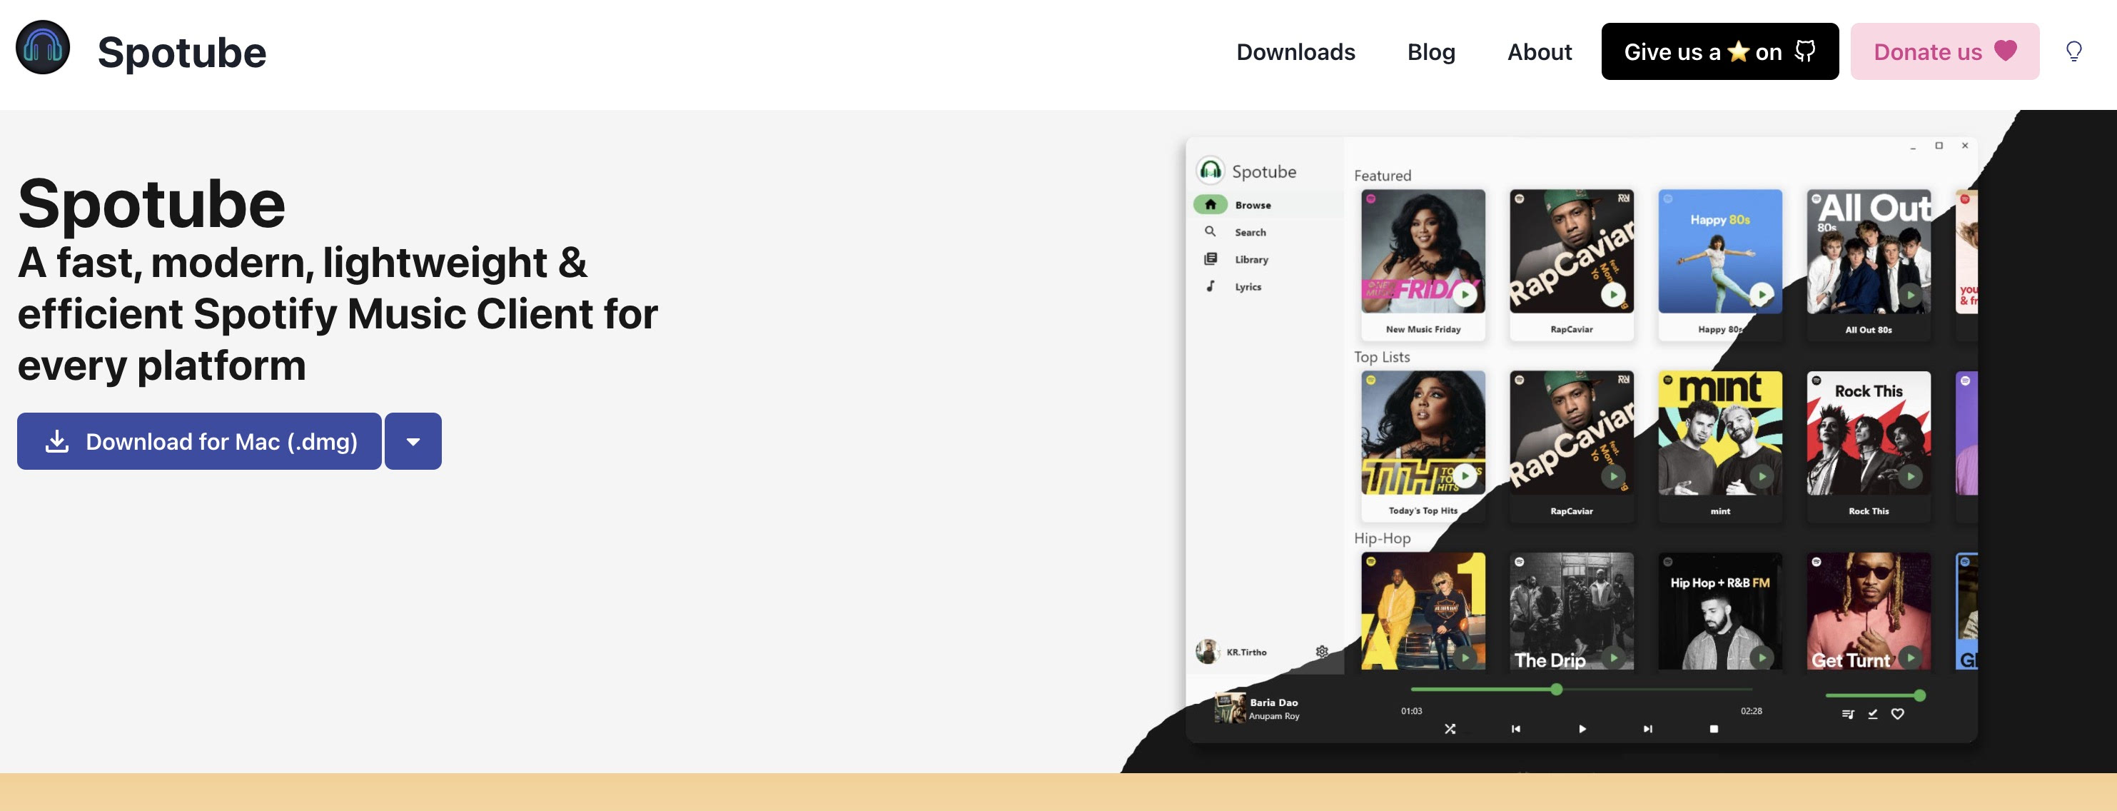
Task: Open the Blog page
Action: (x=1431, y=53)
